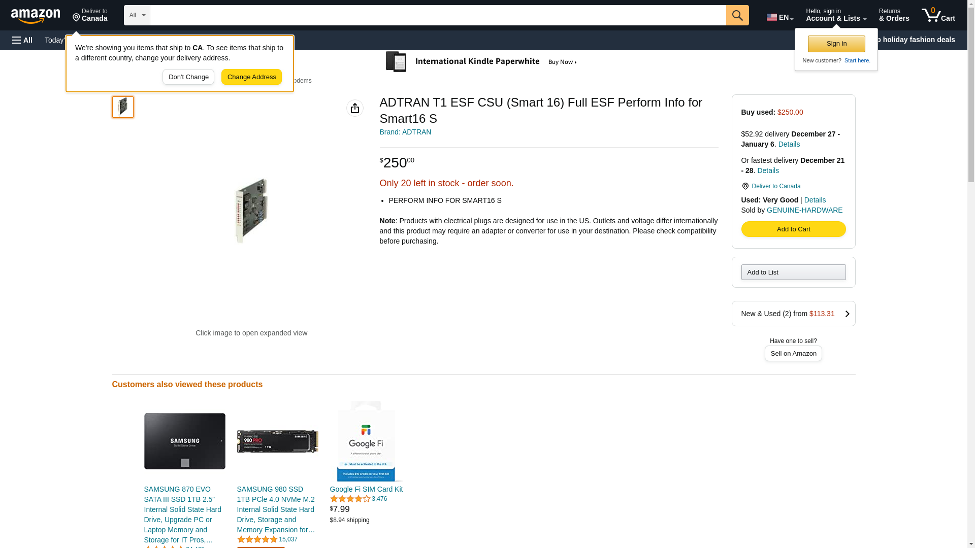Open Returns & Orders
Image resolution: width=975 pixels, height=548 pixels.
[894, 15]
